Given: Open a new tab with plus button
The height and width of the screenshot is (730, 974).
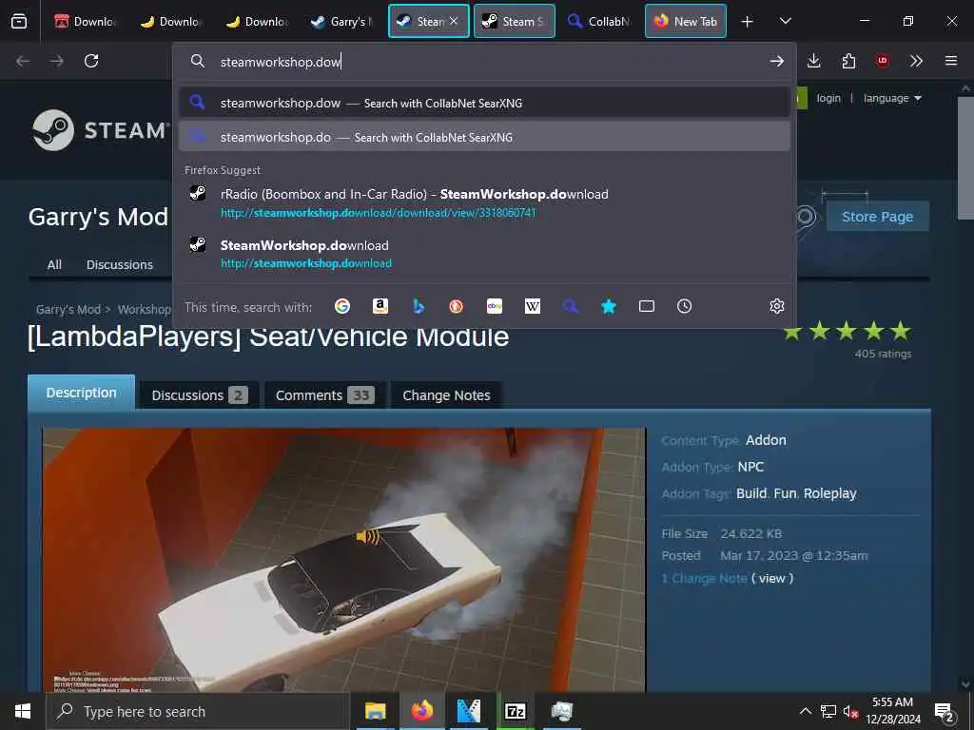Looking at the screenshot, I should 748,22.
